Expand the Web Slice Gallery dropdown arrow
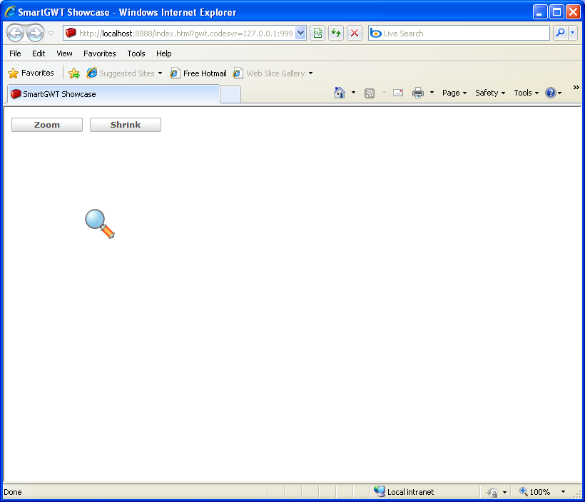Viewport: 585px width, 502px height. click(x=310, y=73)
